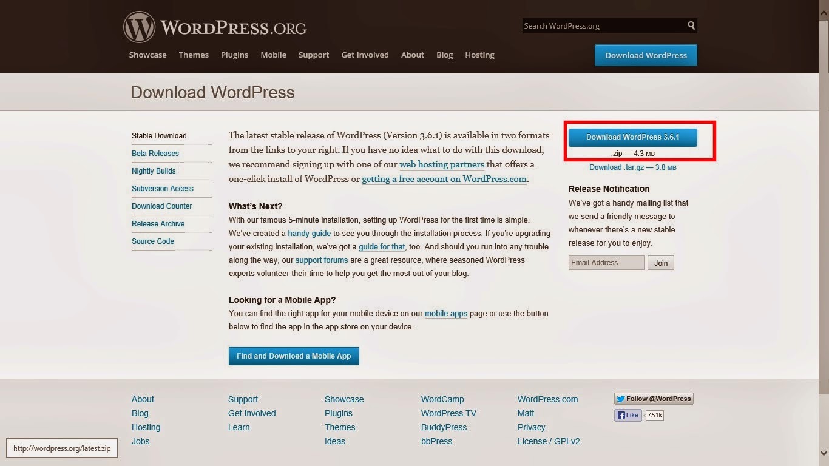The image size is (829, 466).
Task: Open the Showcase menu item
Action: [147, 55]
